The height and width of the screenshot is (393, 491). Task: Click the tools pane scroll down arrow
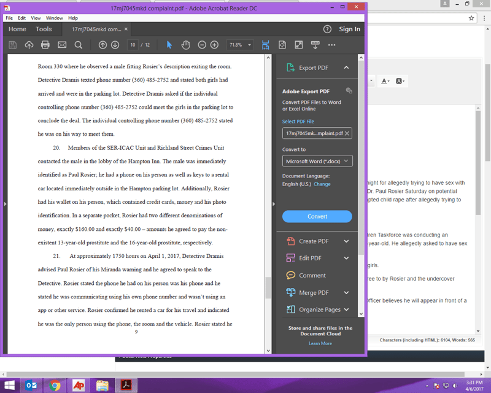click(x=361, y=314)
